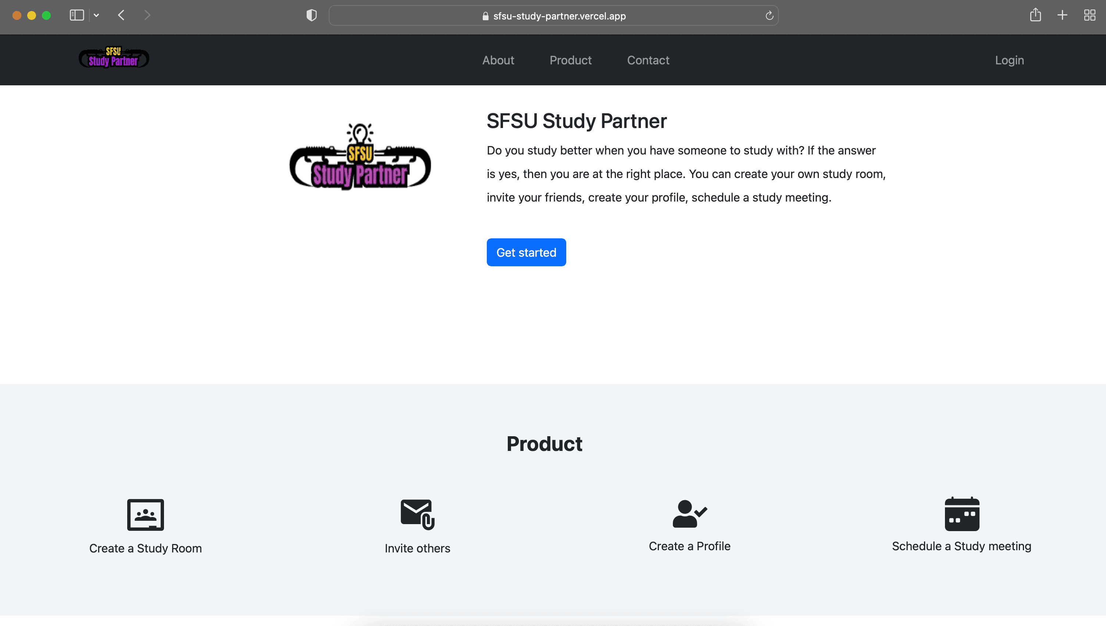The image size is (1106, 626).
Task: Click the Create a Study Room icon
Action: (x=145, y=515)
